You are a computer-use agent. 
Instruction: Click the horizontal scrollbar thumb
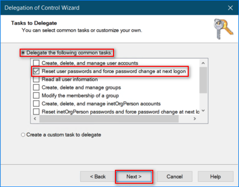pyautogui.click(x=109, y=119)
